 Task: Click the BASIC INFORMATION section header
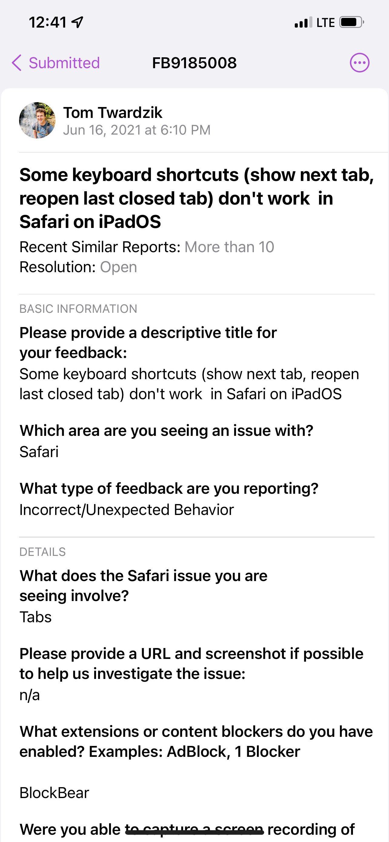click(x=78, y=309)
